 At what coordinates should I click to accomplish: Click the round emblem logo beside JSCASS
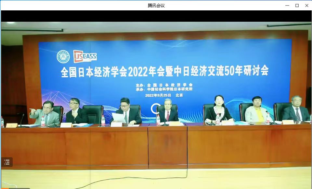tap(63, 57)
